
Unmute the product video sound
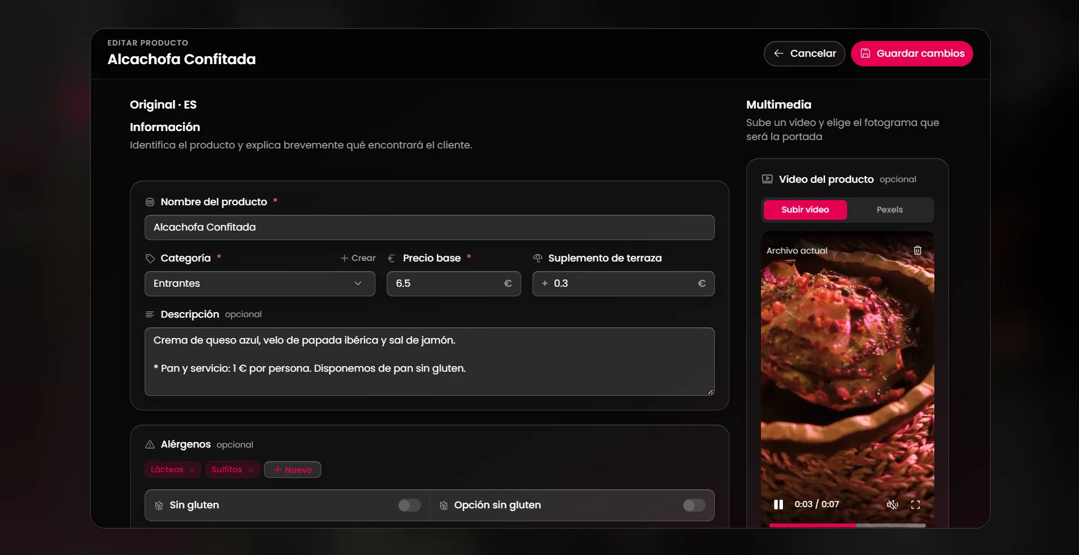[x=892, y=504]
